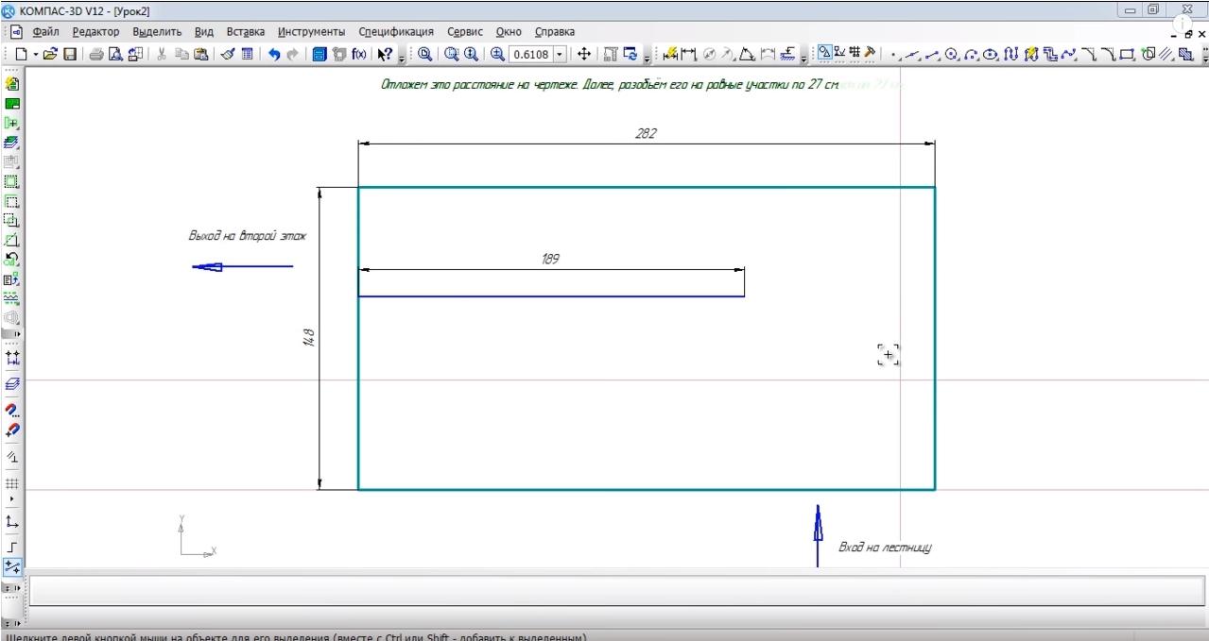Click zoom in magnifier beside scale field
1209x641 pixels.
[497, 55]
